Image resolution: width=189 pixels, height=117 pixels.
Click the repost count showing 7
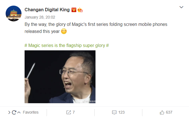pos(74,112)
